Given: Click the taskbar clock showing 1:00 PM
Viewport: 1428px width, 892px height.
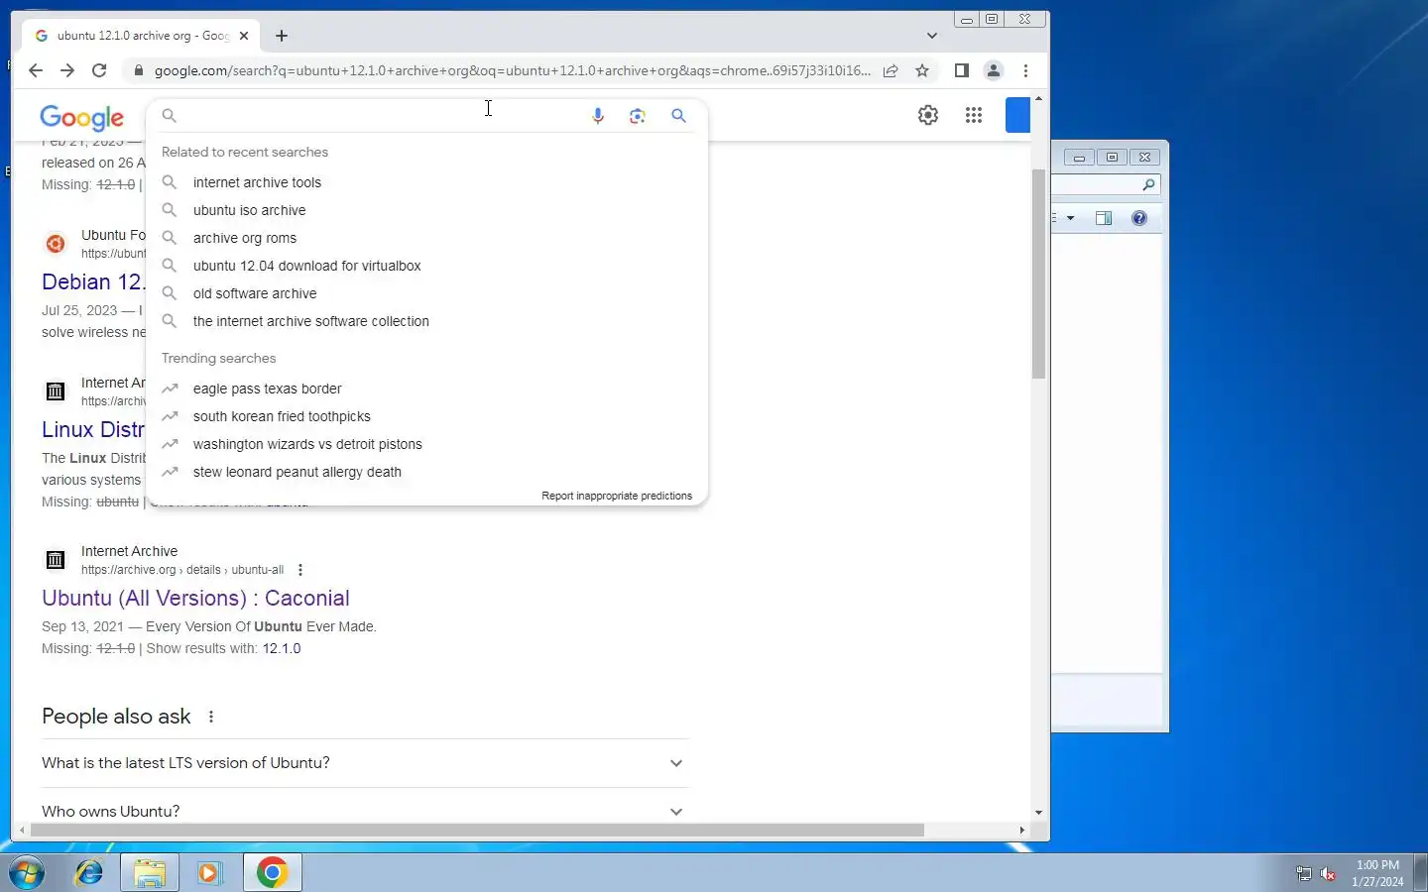Looking at the screenshot, I should pos(1377,873).
